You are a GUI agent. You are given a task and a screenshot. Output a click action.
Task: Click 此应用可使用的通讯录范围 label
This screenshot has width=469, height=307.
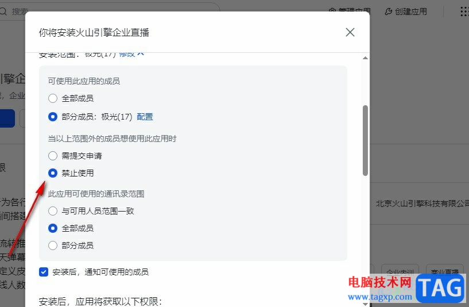tap(96, 194)
